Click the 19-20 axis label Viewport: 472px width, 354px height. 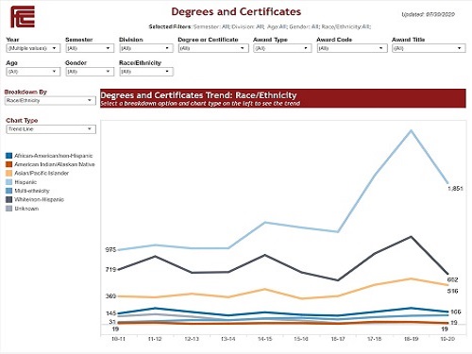(x=447, y=339)
